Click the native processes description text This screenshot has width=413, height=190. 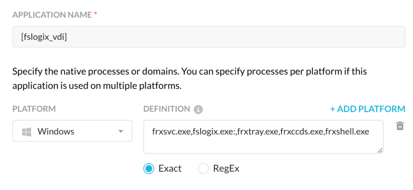pos(190,78)
